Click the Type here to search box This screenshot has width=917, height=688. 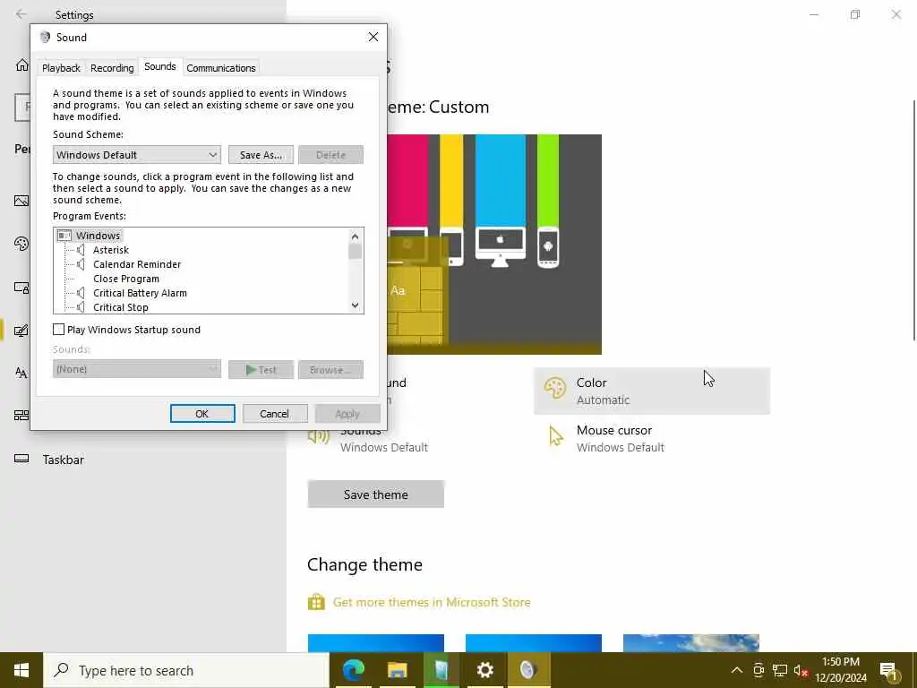tap(186, 670)
